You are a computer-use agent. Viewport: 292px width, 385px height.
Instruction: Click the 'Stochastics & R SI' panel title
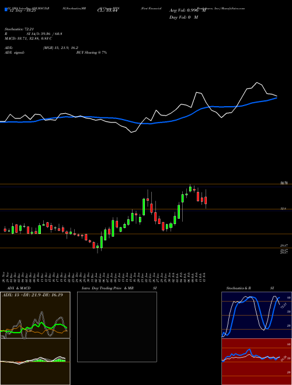point(250,288)
